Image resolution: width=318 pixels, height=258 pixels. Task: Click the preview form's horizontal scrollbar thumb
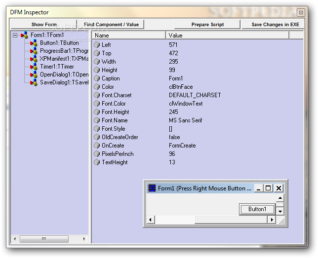[x=231, y=220]
